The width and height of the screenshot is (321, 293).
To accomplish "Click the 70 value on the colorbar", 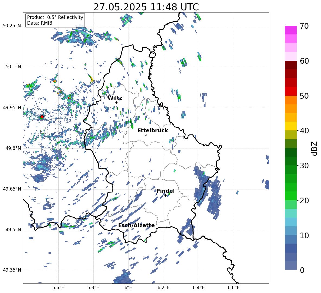I will (304, 26).
